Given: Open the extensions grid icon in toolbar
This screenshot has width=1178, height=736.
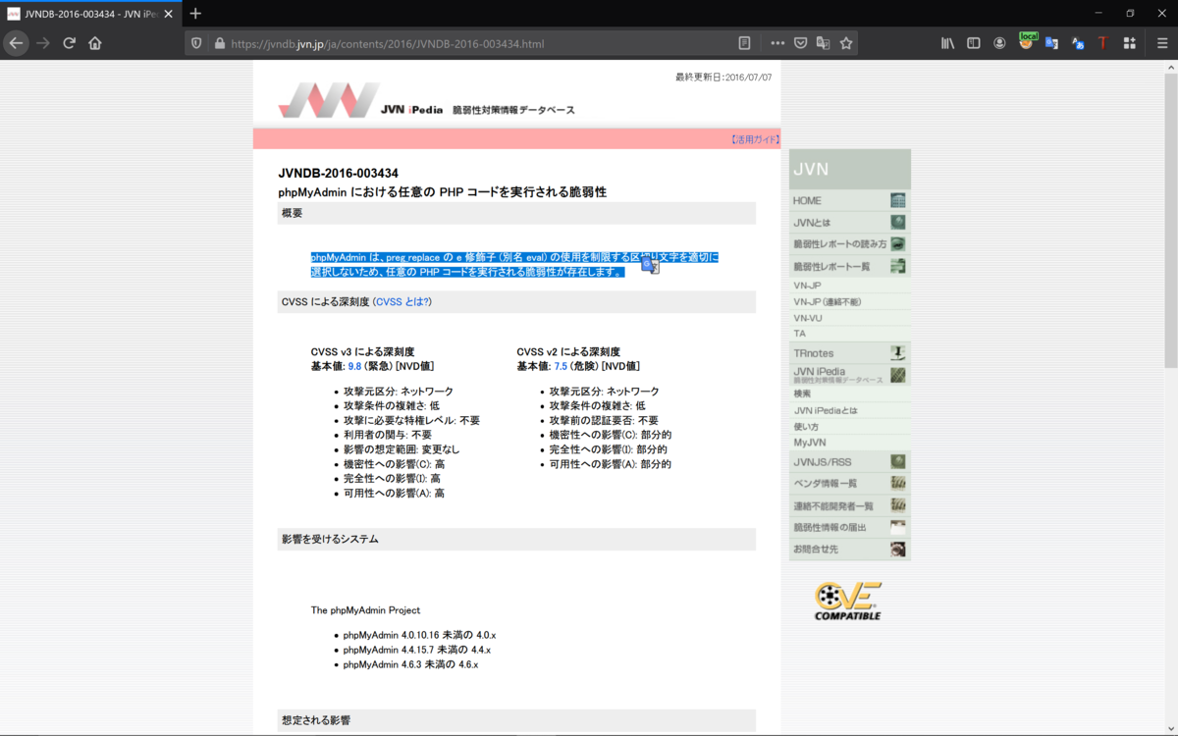Looking at the screenshot, I should (1129, 43).
